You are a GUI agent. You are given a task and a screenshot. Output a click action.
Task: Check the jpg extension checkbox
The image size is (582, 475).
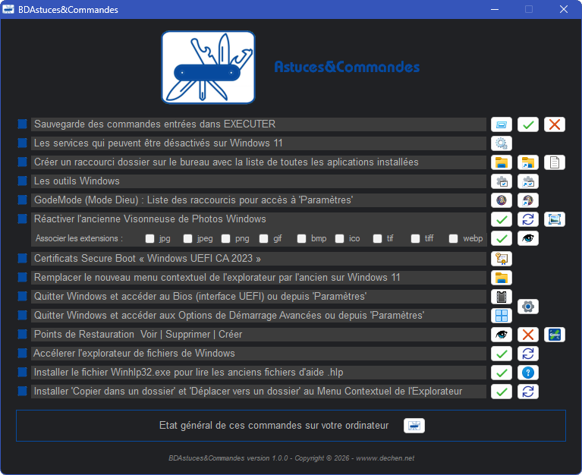coord(149,238)
